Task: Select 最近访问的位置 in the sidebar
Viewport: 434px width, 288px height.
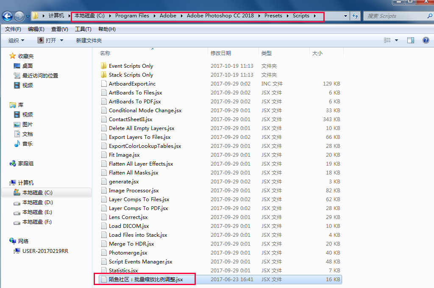Action: [x=40, y=75]
